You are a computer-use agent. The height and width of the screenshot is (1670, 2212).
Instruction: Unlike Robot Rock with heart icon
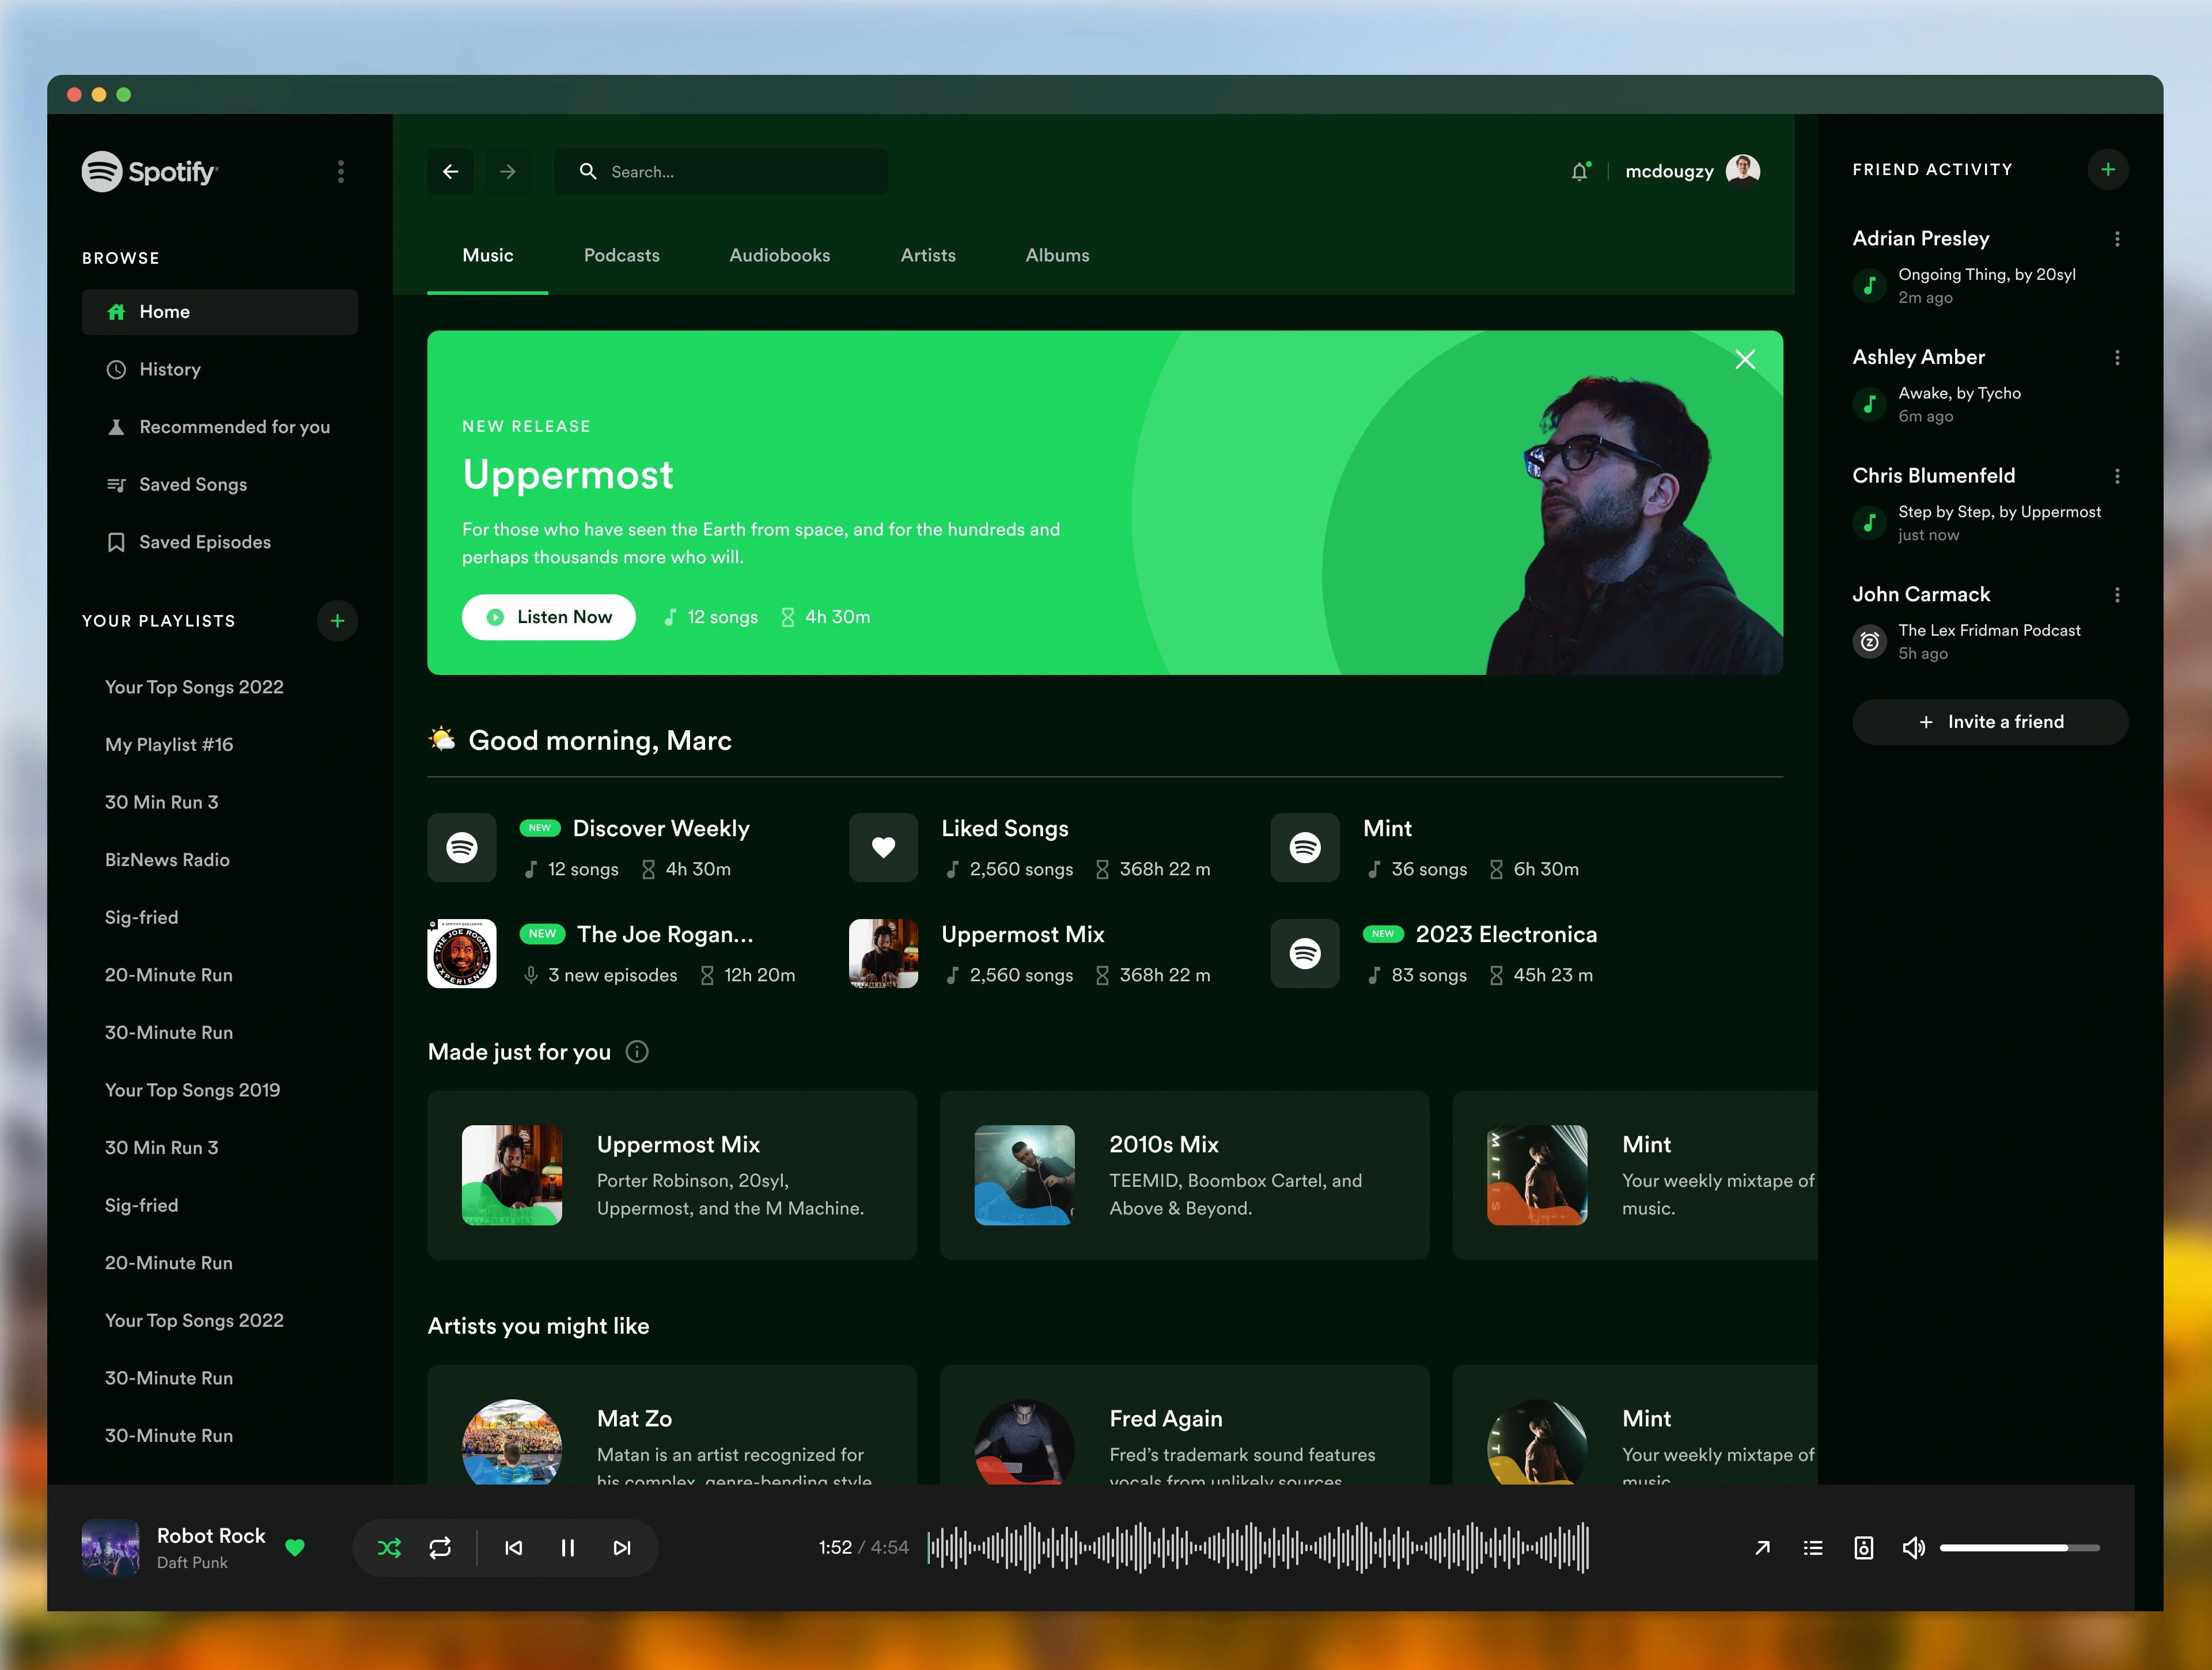pyautogui.click(x=295, y=1547)
